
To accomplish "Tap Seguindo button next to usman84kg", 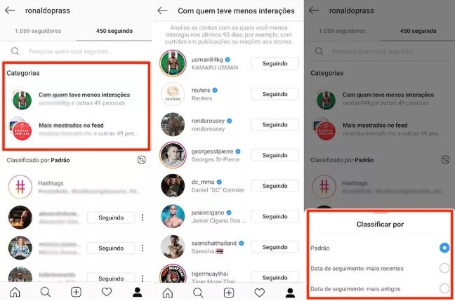I will [275, 64].
